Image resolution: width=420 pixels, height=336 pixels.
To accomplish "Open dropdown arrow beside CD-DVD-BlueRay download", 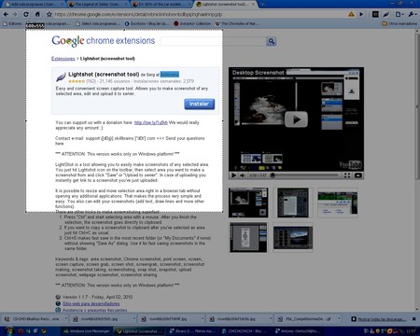I will click(x=65, y=319).
